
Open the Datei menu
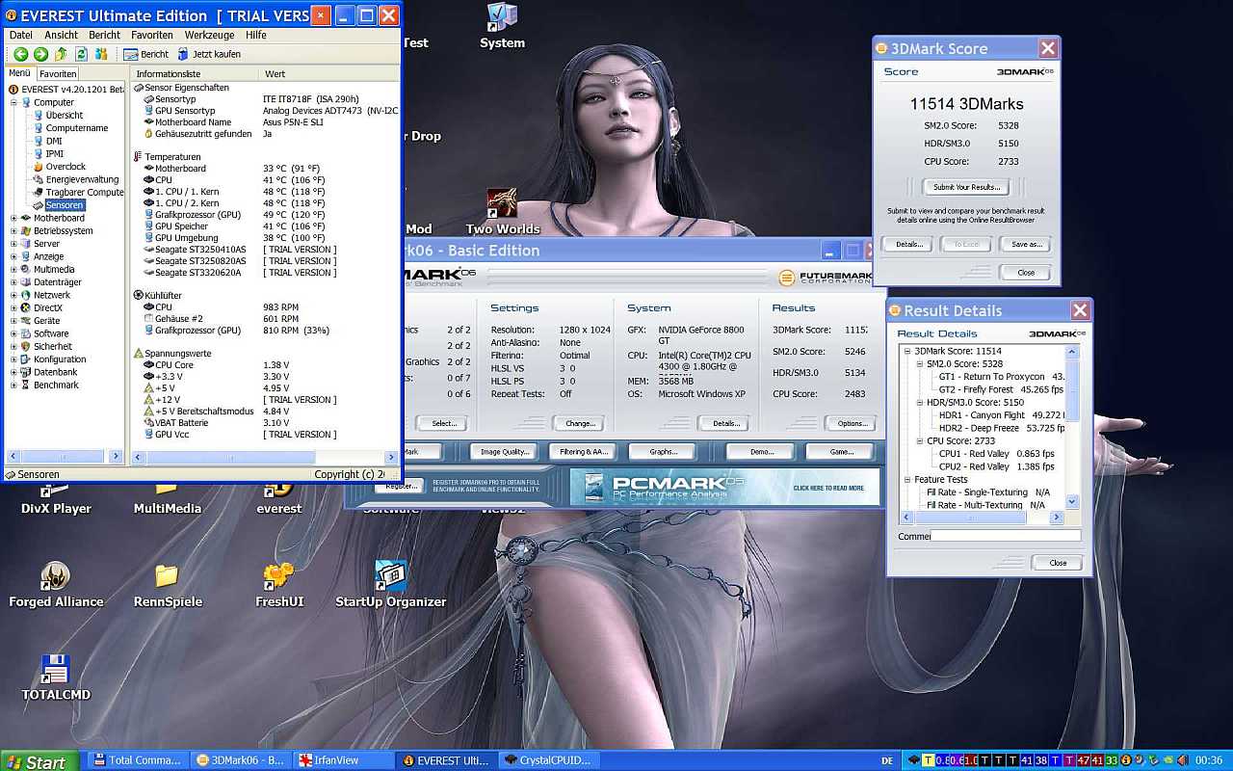click(x=20, y=35)
